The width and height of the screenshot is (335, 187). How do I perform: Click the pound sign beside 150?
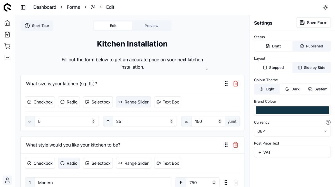pyautogui.click(x=186, y=121)
